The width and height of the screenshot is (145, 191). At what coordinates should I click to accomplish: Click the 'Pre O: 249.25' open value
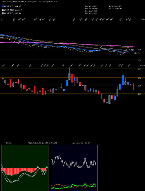[x=91, y=6]
